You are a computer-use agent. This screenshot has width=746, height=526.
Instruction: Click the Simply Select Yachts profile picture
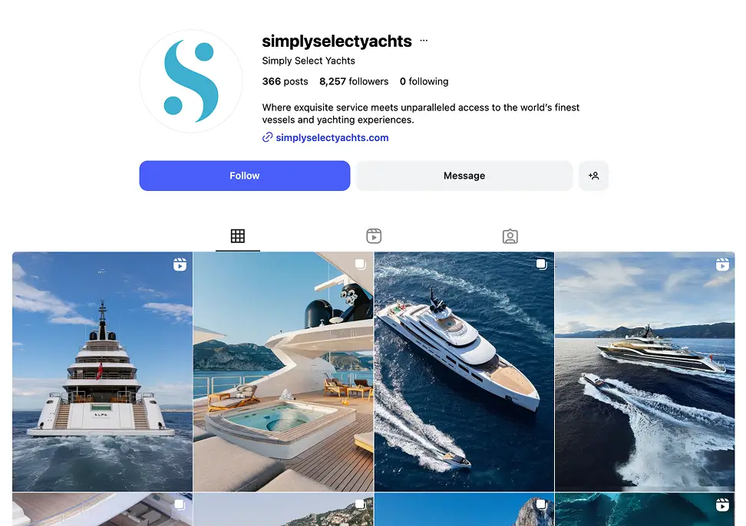pos(191,81)
